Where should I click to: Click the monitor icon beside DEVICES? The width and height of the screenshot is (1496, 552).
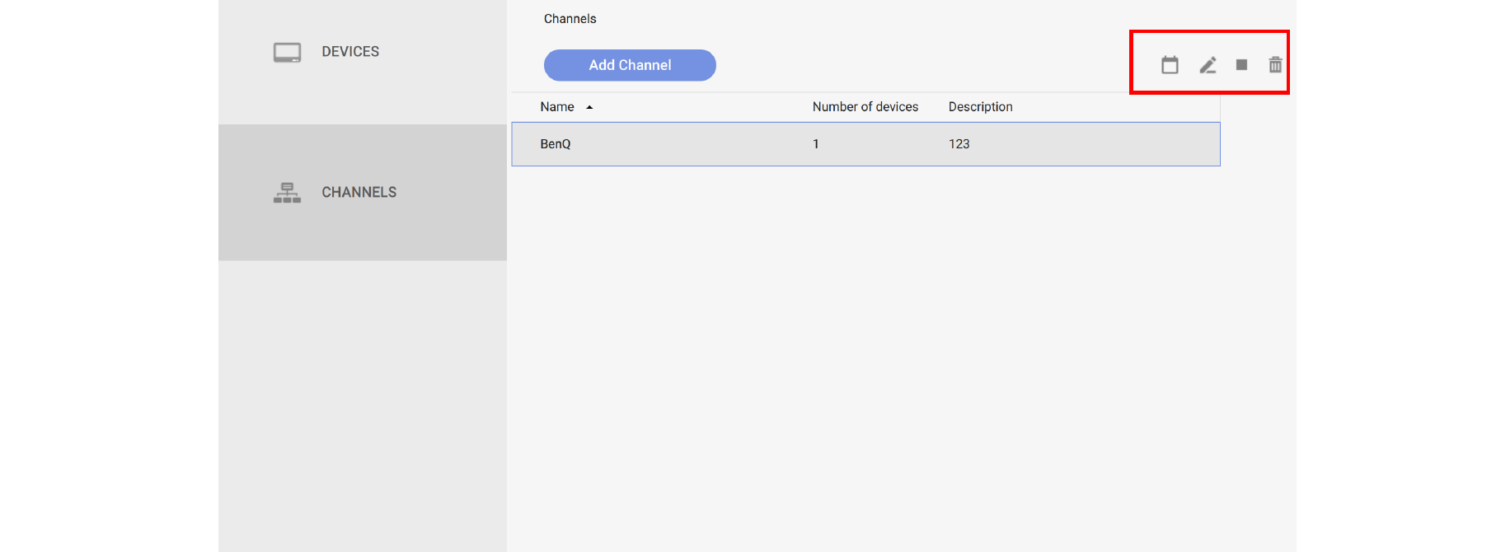coord(287,53)
